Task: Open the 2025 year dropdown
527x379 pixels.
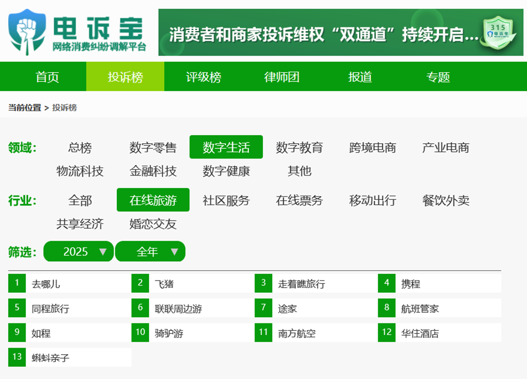Action: click(78, 251)
